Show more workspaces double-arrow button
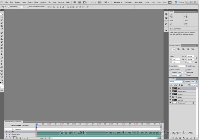 (170, 2)
